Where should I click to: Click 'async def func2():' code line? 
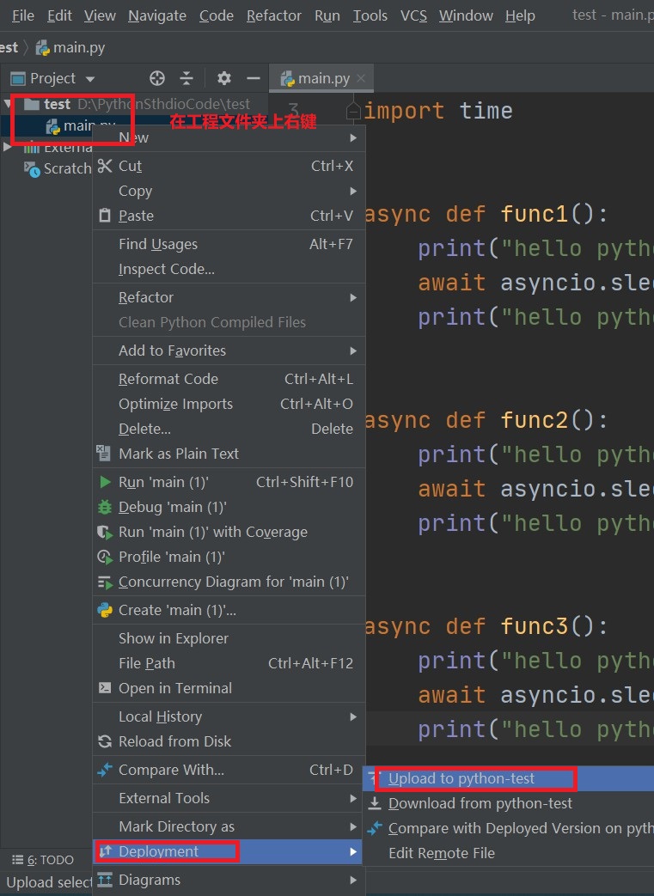click(x=486, y=421)
